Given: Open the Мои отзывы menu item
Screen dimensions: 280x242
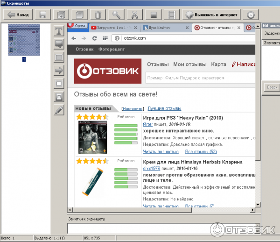Looking at the screenshot, I should tap(190, 64).
